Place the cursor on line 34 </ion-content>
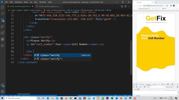 click(x=27, y=62)
